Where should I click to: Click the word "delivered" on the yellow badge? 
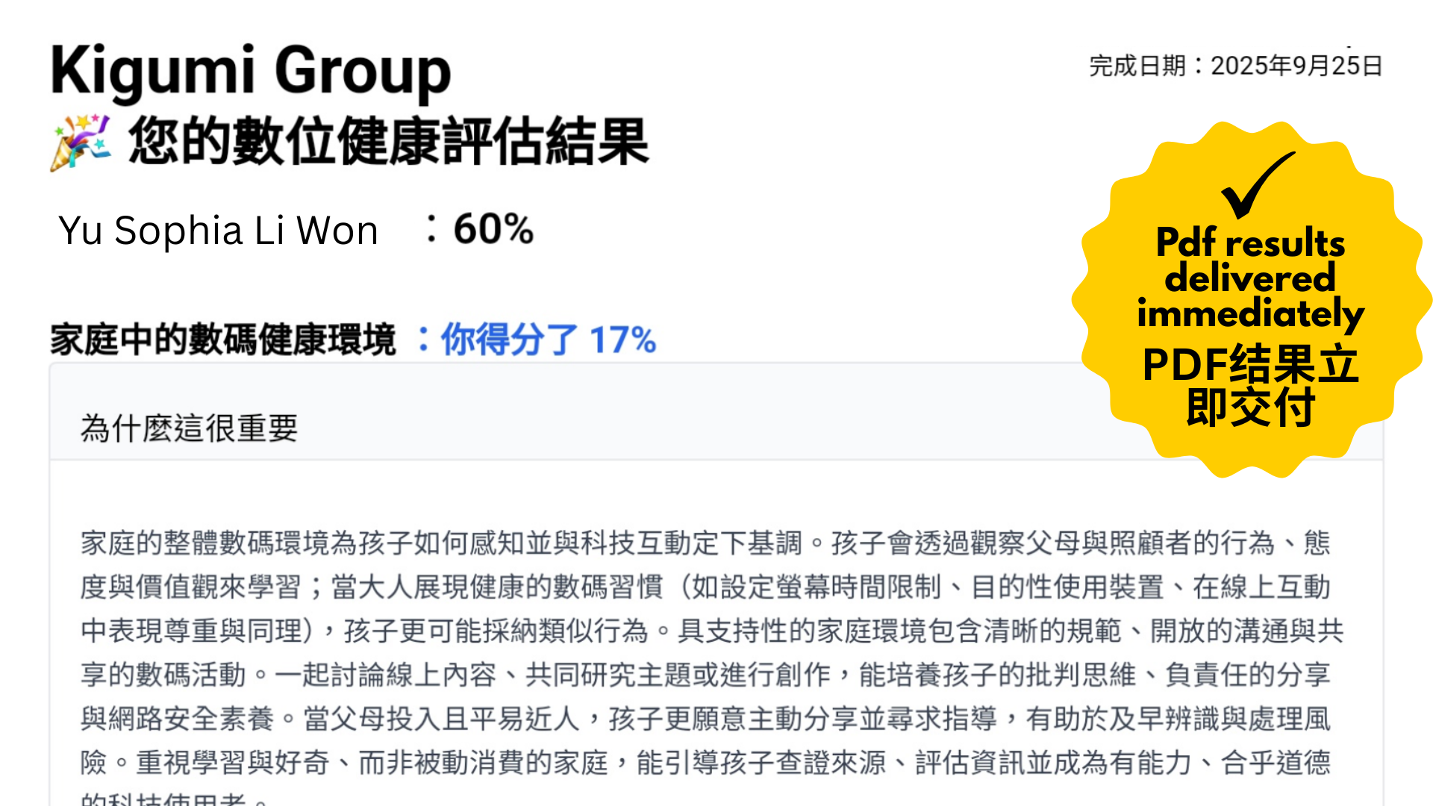pyautogui.click(x=1250, y=278)
